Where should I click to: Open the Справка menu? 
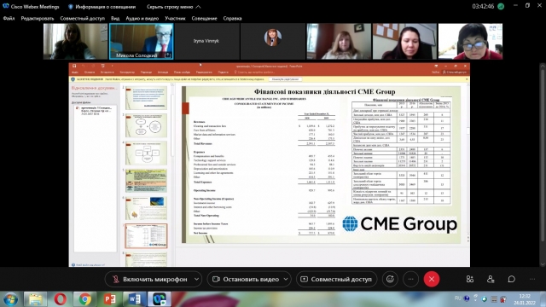coord(232,18)
